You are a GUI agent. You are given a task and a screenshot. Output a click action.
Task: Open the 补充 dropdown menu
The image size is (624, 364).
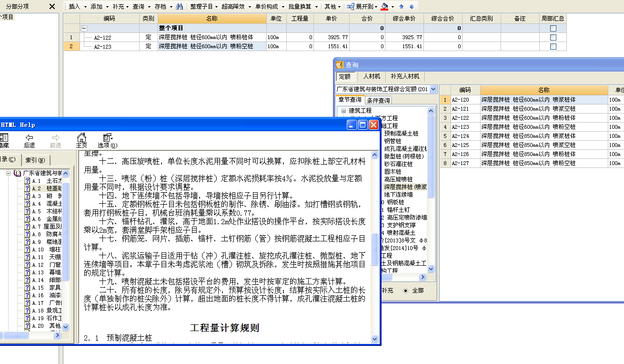coord(121,7)
